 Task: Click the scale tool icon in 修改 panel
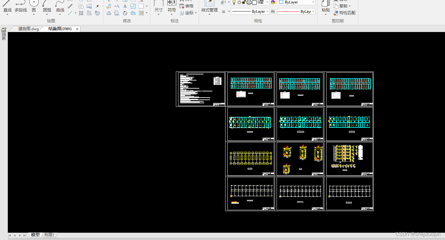coord(133,6)
